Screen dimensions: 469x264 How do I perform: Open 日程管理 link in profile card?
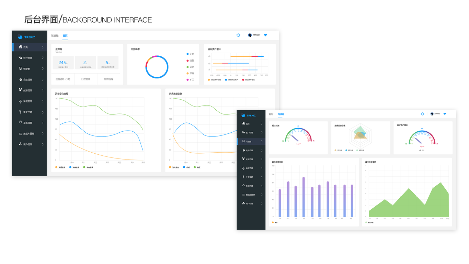click(x=85, y=79)
